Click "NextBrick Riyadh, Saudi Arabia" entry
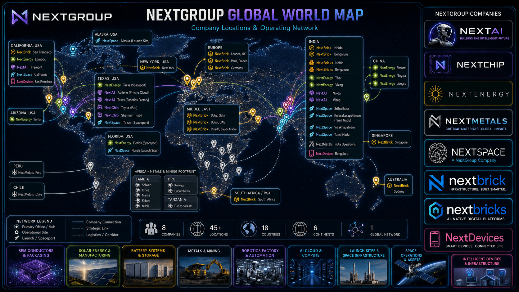519x292 pixels. pos(212,129)
